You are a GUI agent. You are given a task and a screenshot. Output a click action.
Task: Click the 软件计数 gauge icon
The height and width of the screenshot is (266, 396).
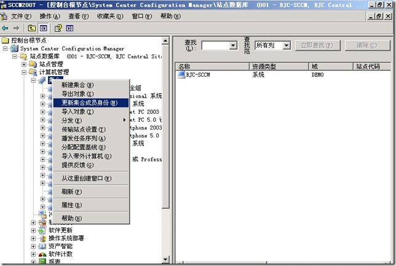42,254
